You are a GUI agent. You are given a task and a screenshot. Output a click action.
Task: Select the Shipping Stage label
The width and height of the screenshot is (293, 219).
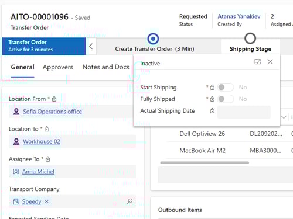click(250, 49)
